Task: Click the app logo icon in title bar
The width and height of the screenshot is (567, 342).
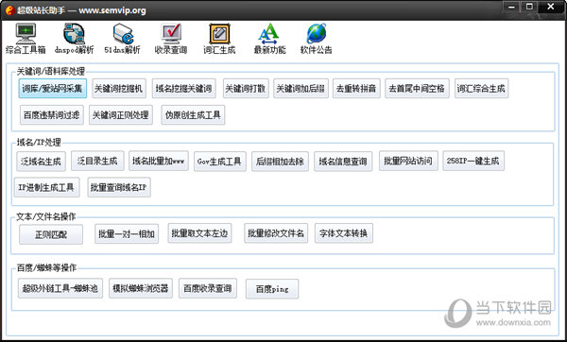Action: [x=10, y=10]
